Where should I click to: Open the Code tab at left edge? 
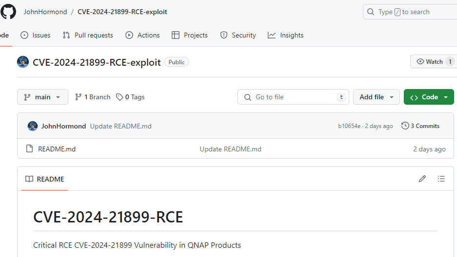(4, 35)
